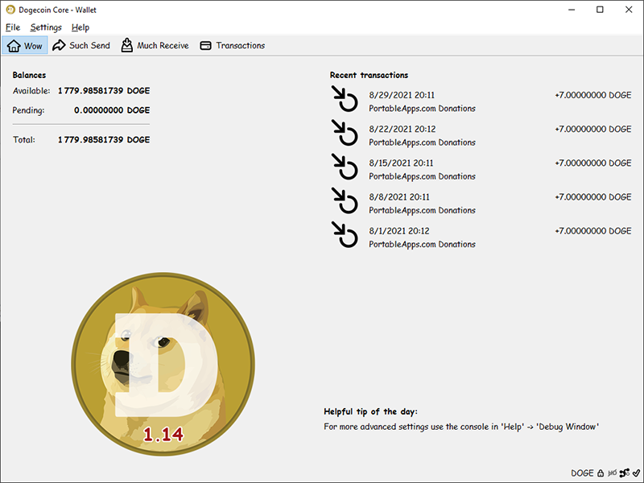This screenshot has height=483, width=644.
Task: Open the Transactions tab
Action: tap(232, 46)
